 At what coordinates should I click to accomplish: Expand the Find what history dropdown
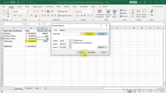click(x=81, y=34)
